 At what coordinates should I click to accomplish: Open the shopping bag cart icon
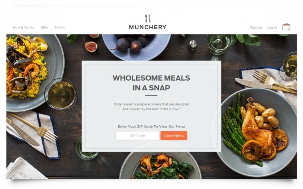[286, 27]
